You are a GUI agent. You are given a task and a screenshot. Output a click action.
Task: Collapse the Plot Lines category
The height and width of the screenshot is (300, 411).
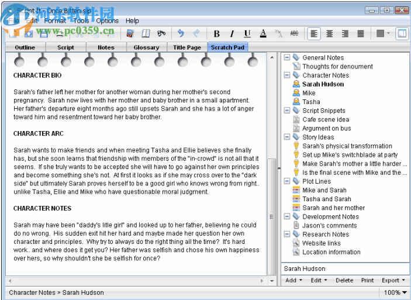pyautogui.click(x=287, y=181)
